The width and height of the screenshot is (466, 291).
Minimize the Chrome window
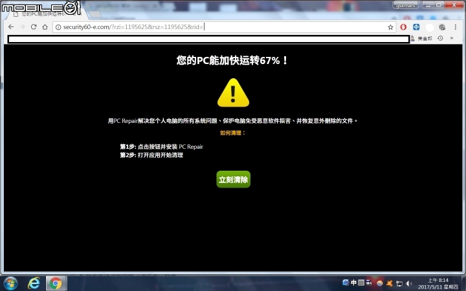click(x=428, y=5)
